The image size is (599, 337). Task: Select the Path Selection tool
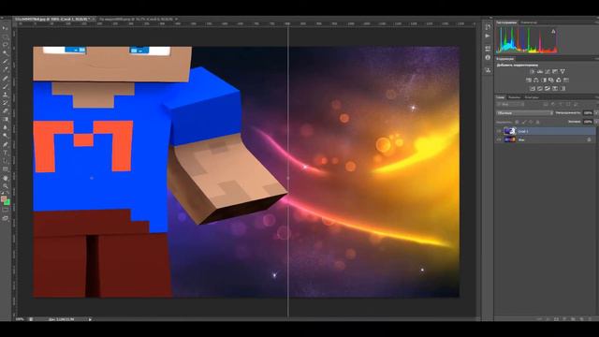6,161
